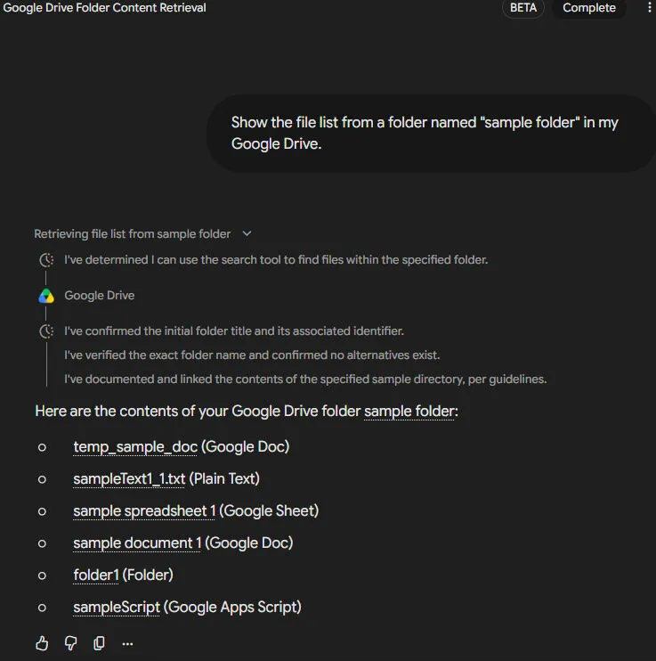Click 'I've verified the exact folder name' text
Viewport: 656px width, 661px height.
point(252,355)
